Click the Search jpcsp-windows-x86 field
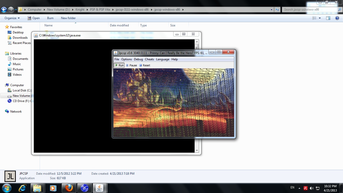This screenshot has height=193, width=343. [310, 10]
